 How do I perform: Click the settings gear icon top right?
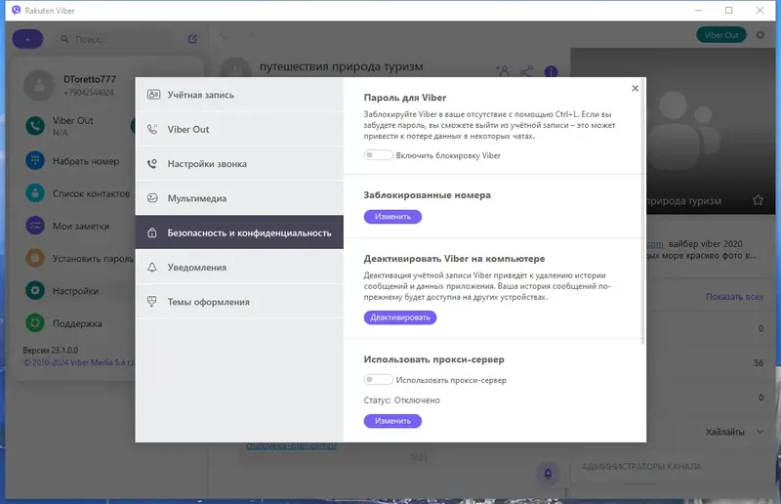(x=760, y=35)
